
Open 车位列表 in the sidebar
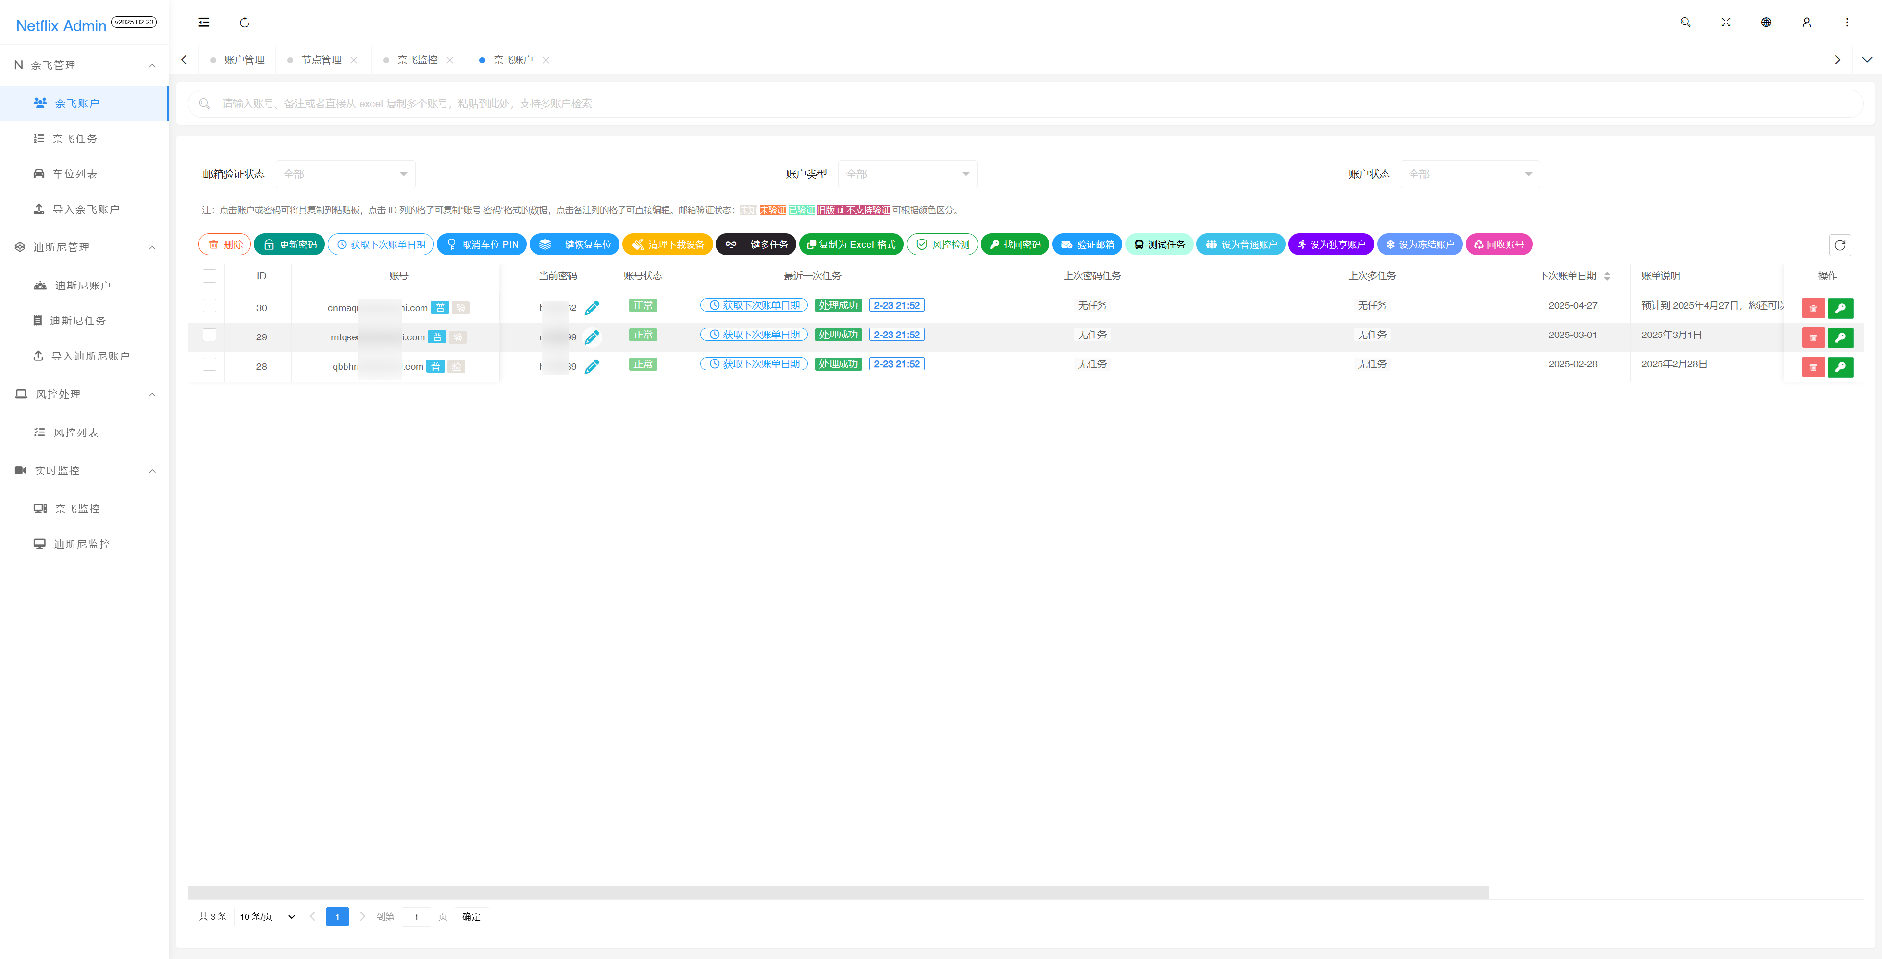click(85, 174)
